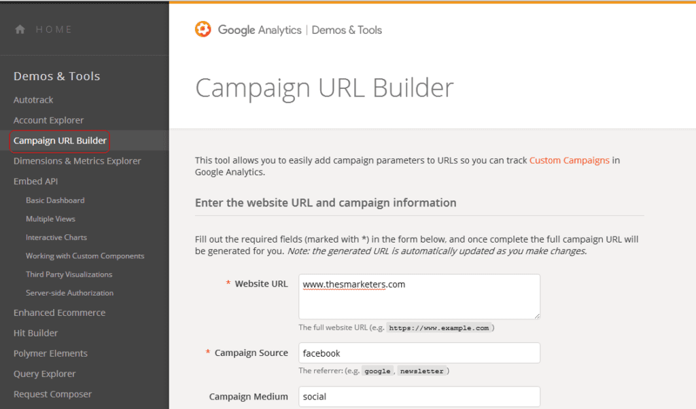Open Query Explorer in sidebar
Image resolution: width=696 pixels, height=409 pixels.
click(x=44, y=374)
